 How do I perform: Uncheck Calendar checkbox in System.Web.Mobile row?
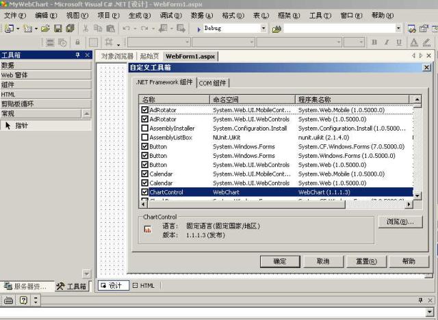click(144, 174)
